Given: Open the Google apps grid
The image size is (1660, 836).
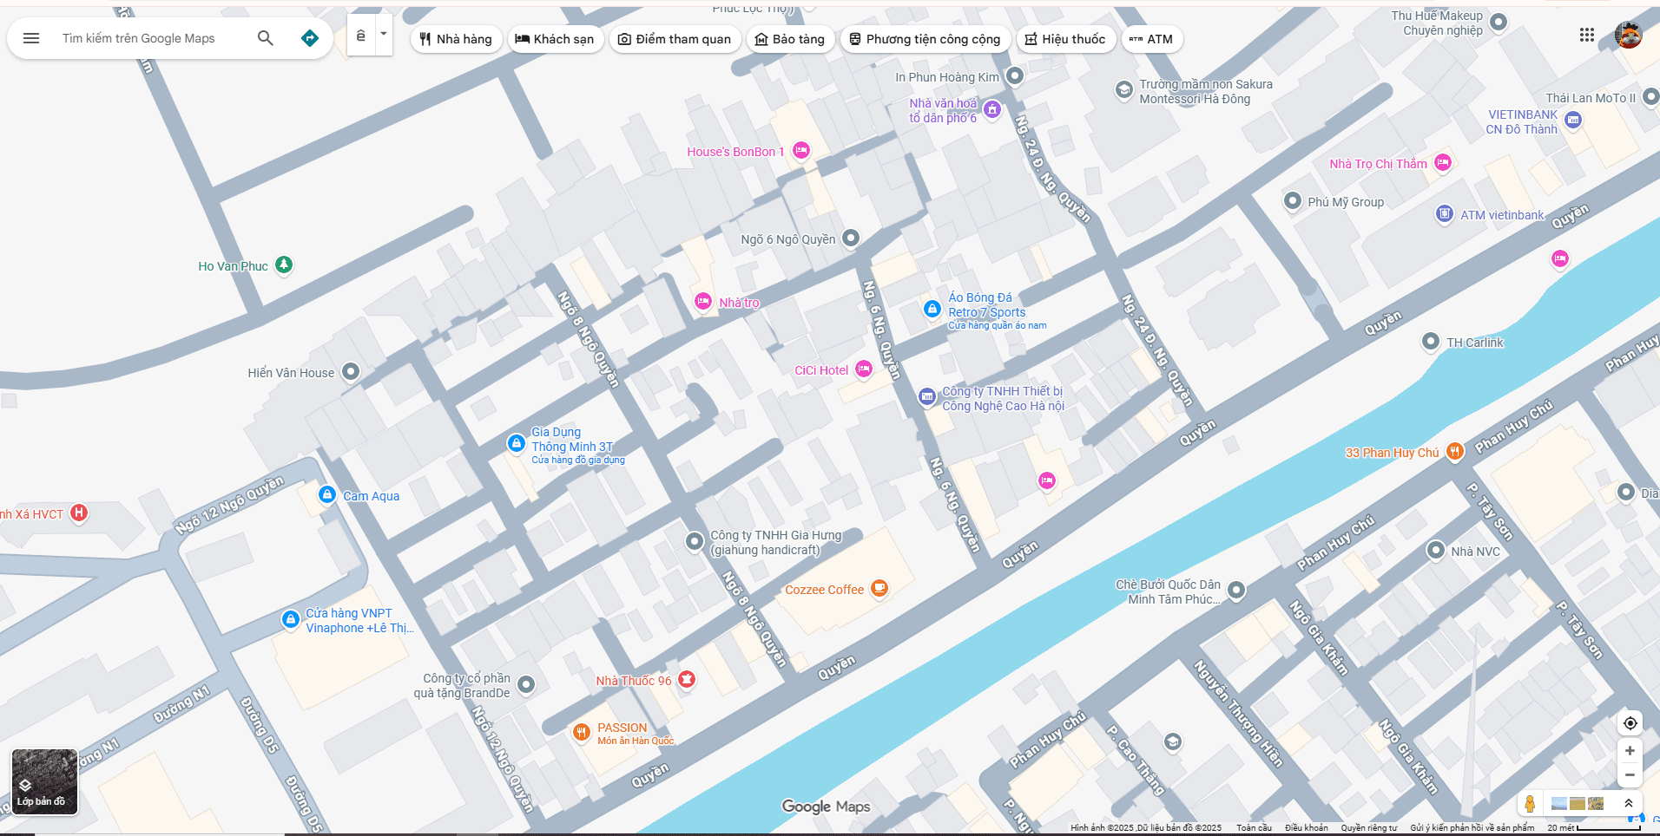Looking at the screenshot, I should (1587, 35).
